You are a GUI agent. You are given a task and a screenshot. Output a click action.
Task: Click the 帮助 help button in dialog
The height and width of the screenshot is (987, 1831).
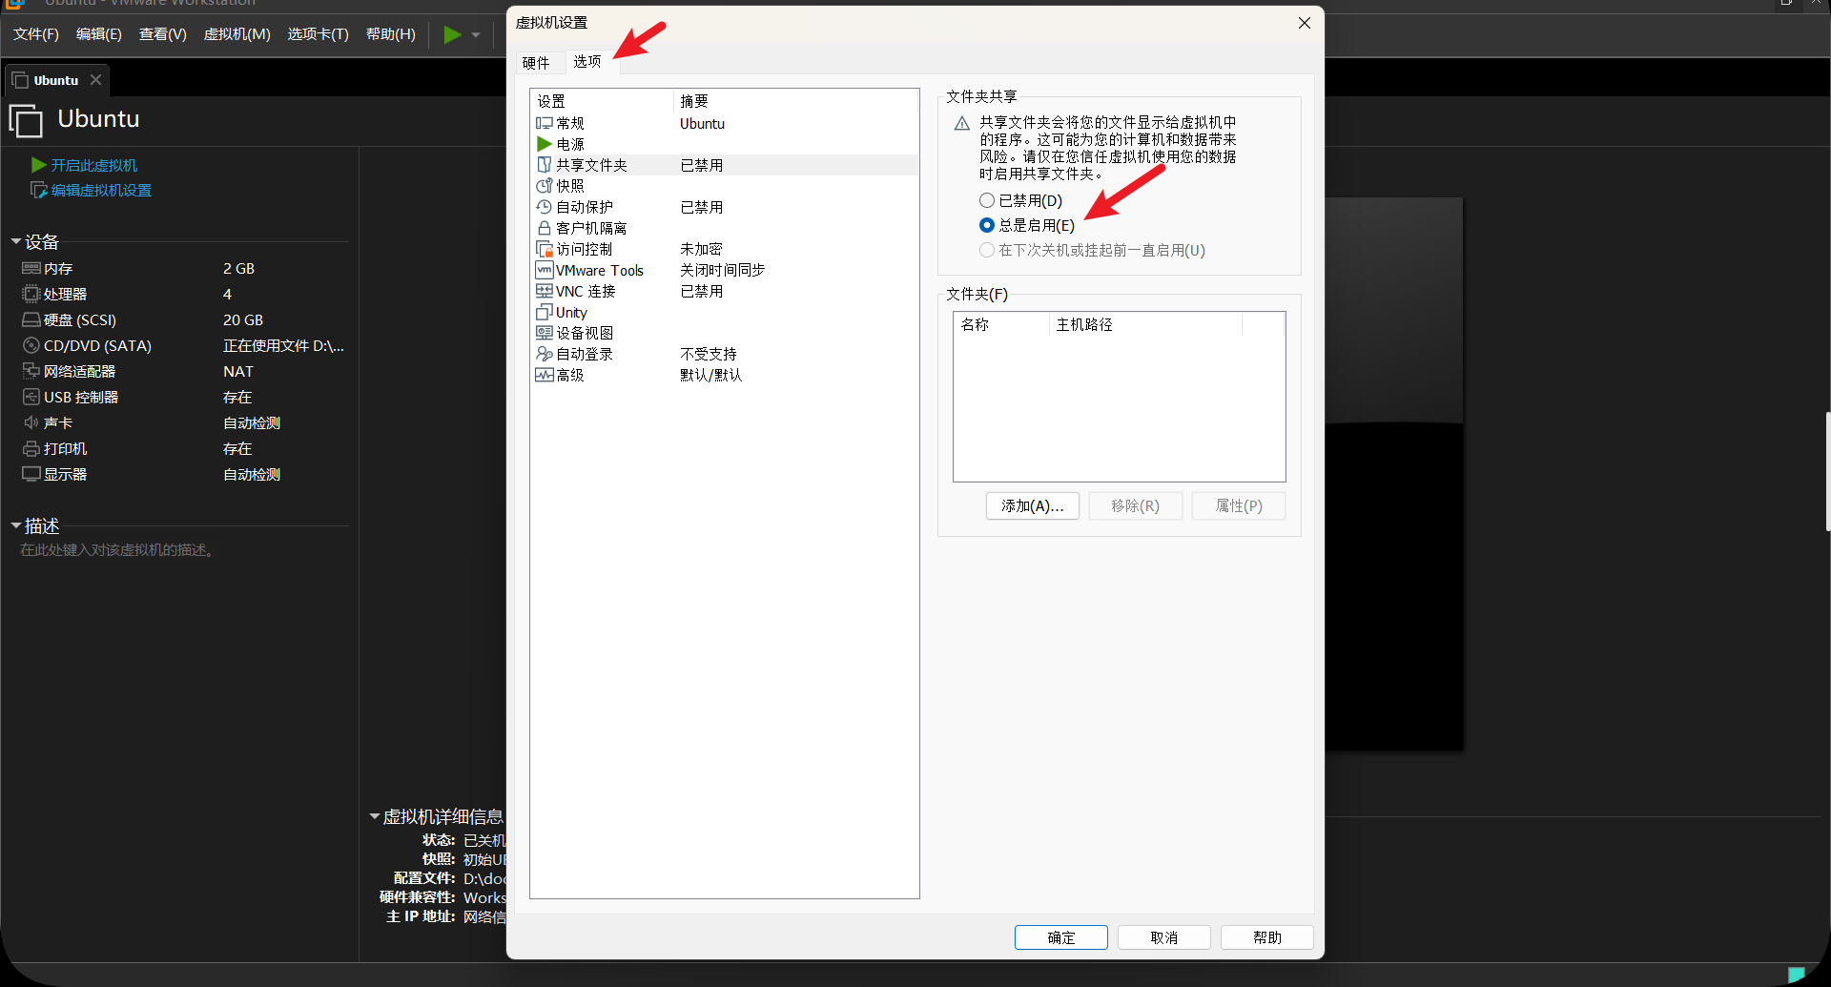click(x=1267, y=937)
